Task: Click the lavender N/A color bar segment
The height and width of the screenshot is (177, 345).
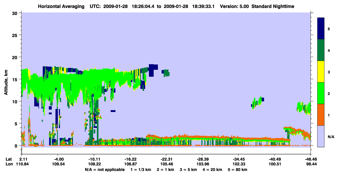Action: 321,136
